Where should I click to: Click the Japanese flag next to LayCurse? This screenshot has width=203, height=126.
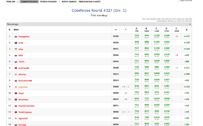(16, 87)
